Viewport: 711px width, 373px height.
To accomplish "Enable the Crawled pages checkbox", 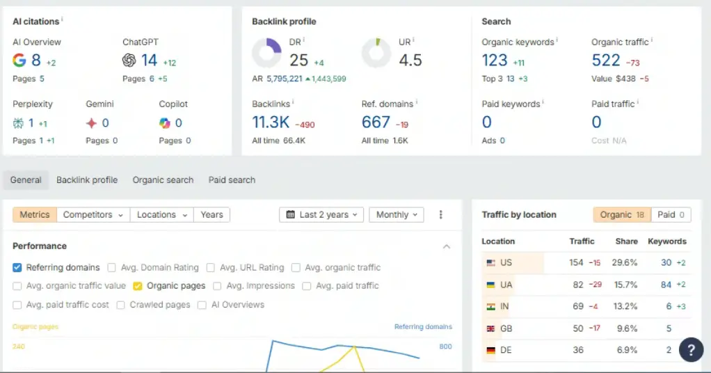I will point(120,305).
